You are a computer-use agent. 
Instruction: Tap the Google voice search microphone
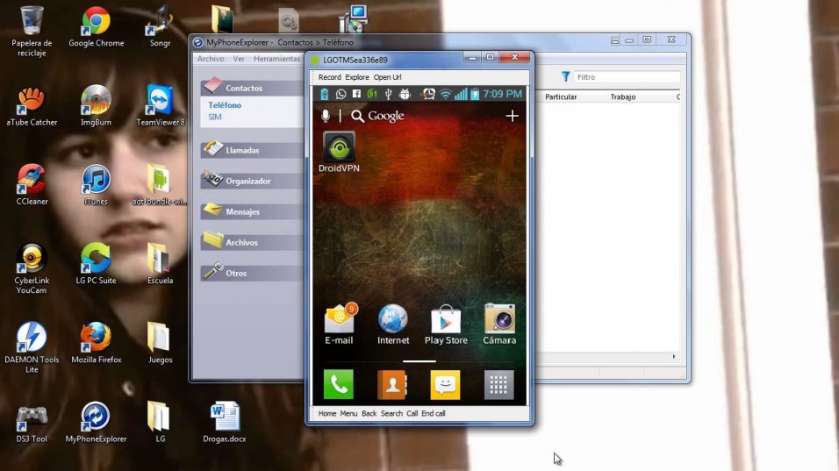(326, 116)
